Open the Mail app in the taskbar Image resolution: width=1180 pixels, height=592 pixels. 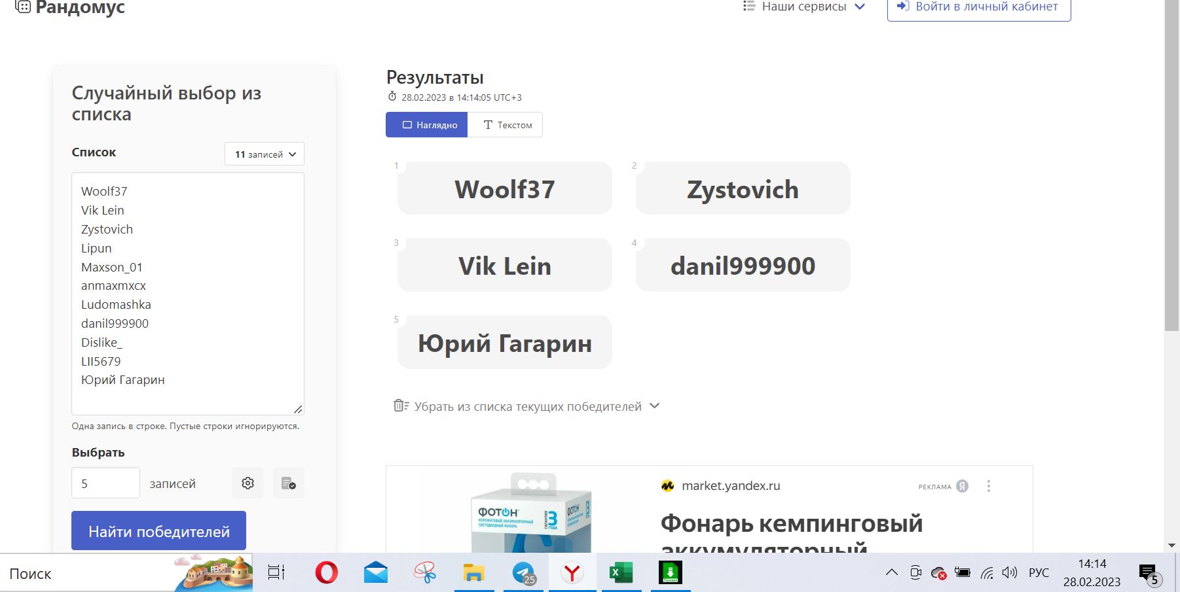coord(375,573)
